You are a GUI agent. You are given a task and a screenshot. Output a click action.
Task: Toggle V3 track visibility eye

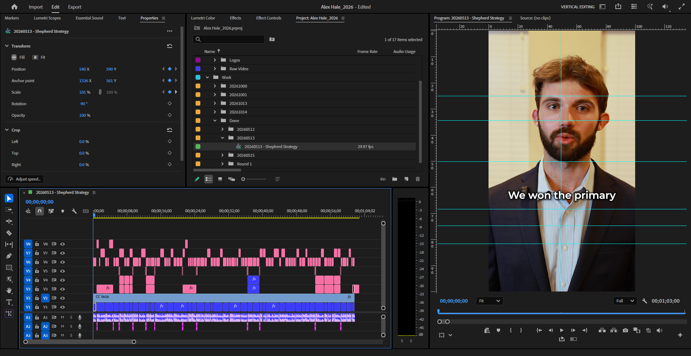62,289
